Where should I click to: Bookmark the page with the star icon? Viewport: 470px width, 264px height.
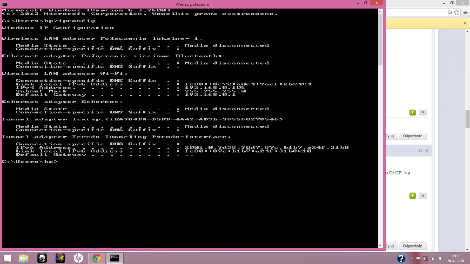pyautogui.click(x=456, y=13)
